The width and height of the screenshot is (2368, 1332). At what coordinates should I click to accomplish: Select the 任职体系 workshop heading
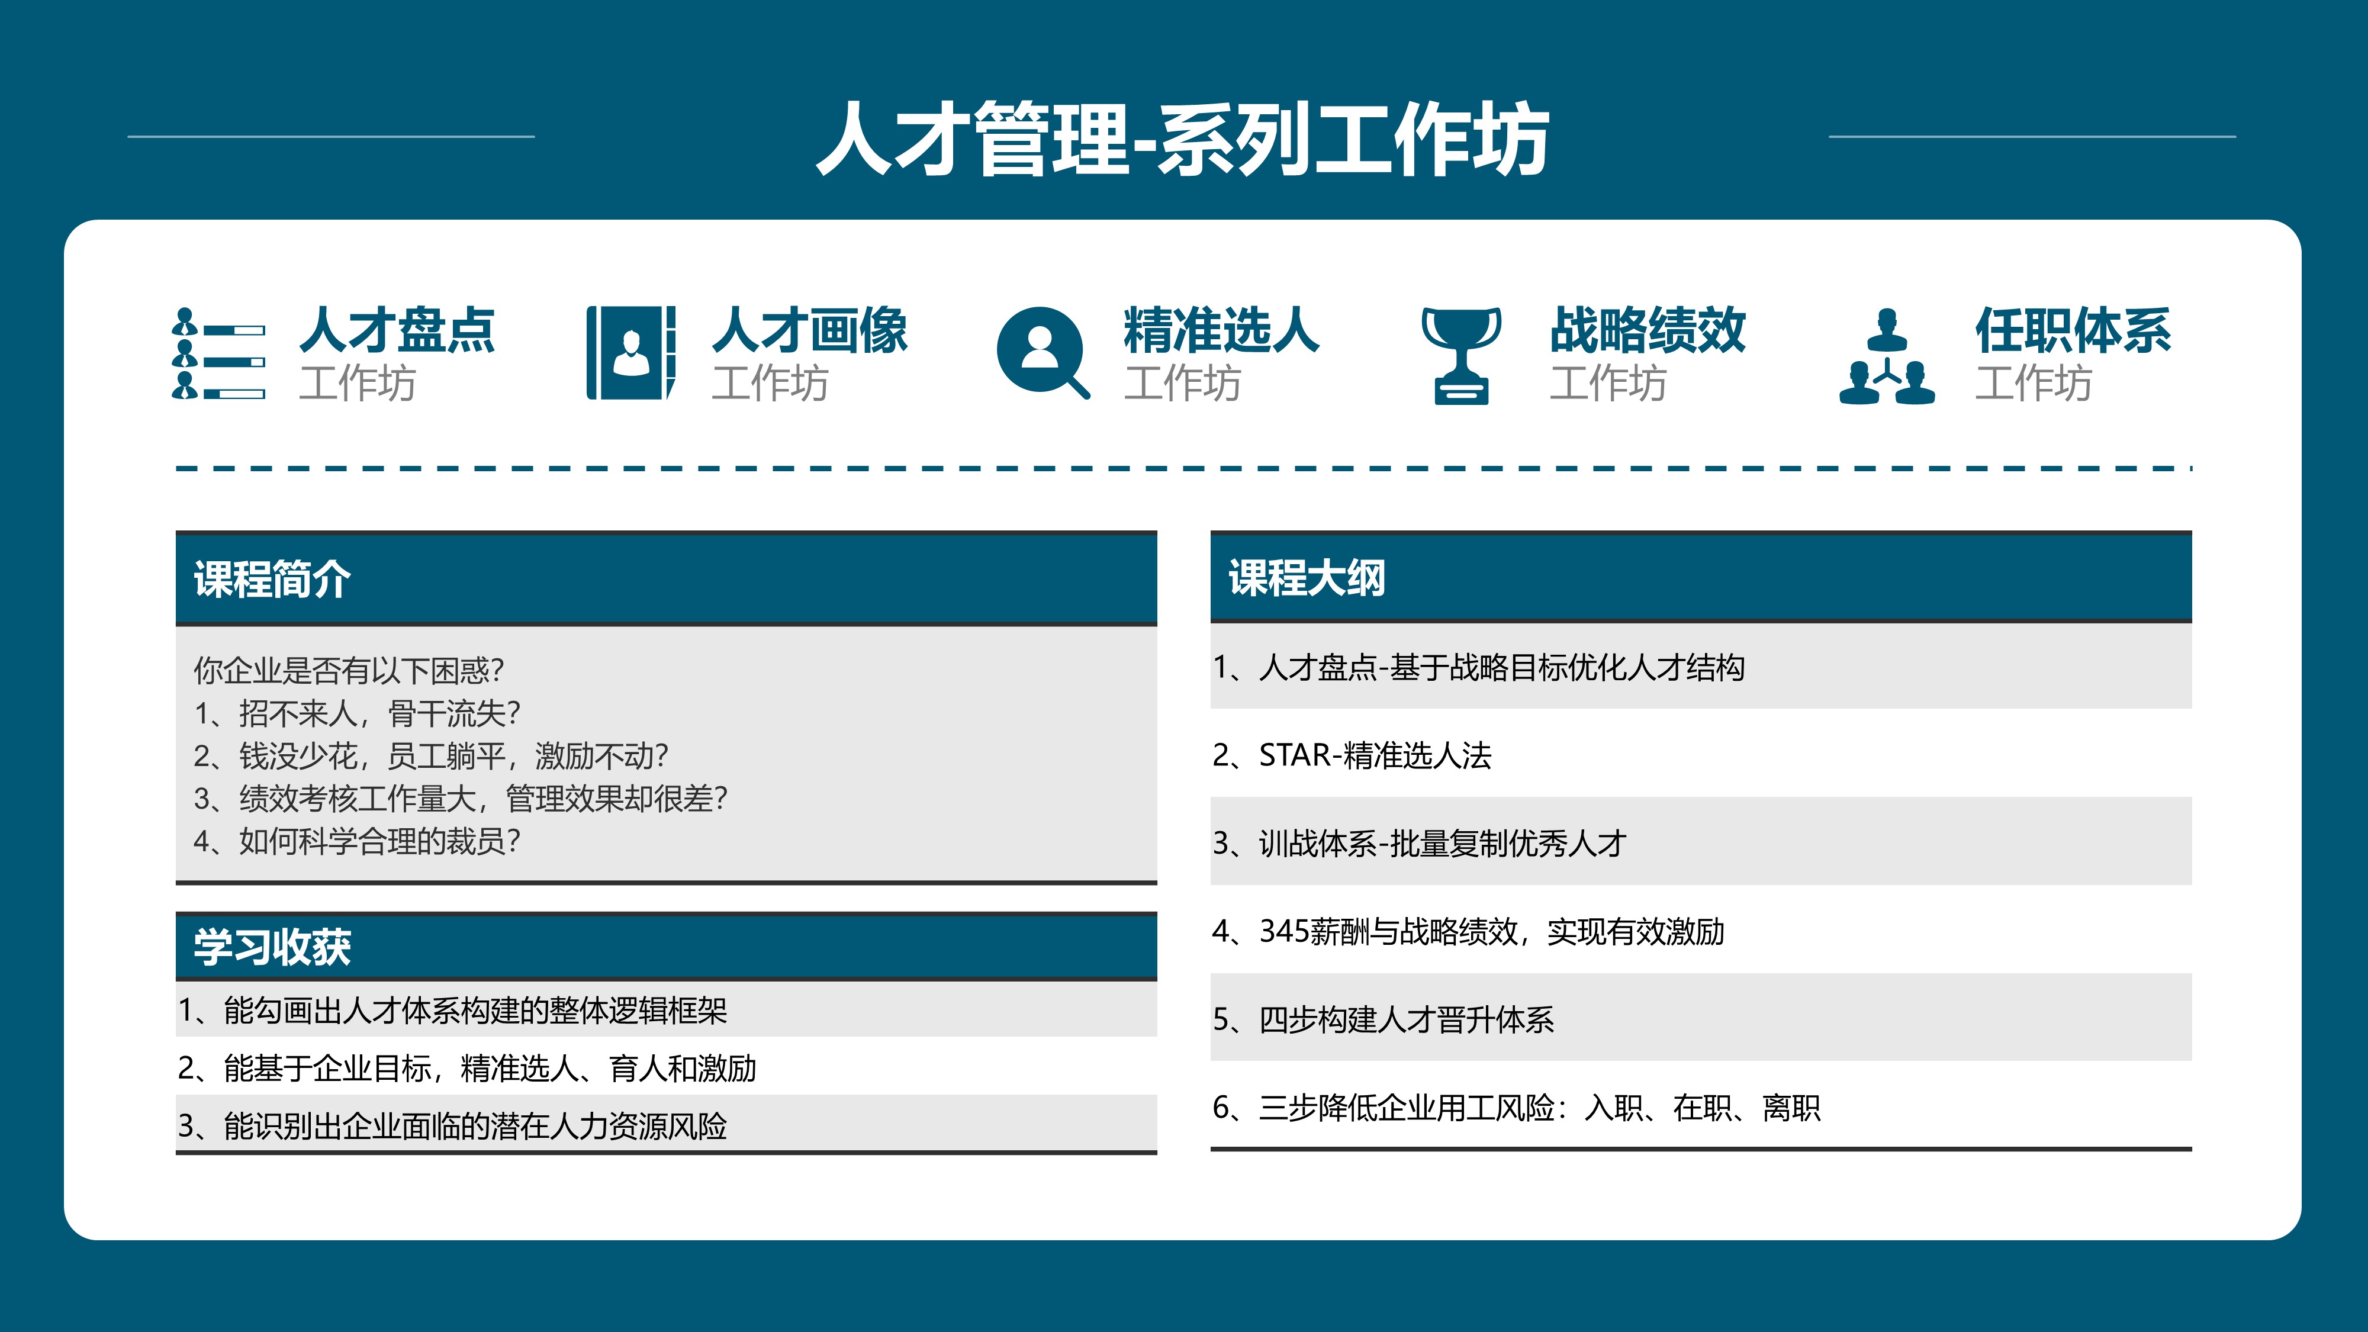pyautogui.click(x=2073, y=331)
